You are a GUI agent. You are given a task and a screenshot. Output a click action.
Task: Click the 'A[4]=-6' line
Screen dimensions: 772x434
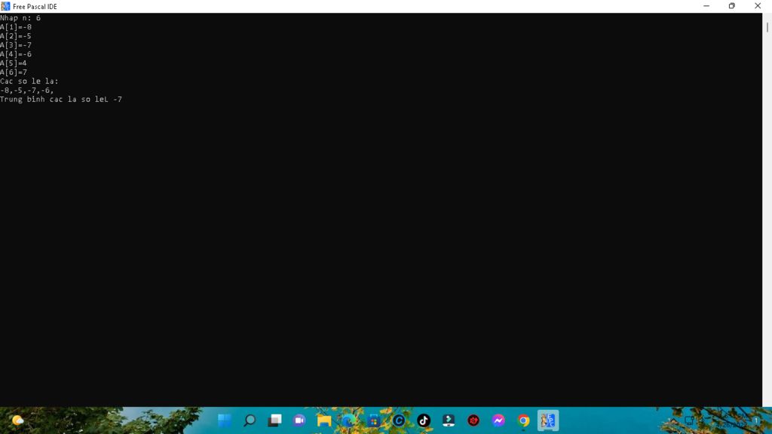tap(16, 54)
